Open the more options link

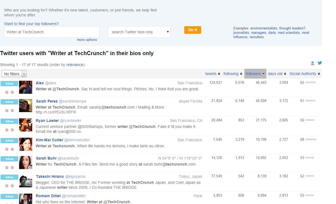[x=87, y=40]
